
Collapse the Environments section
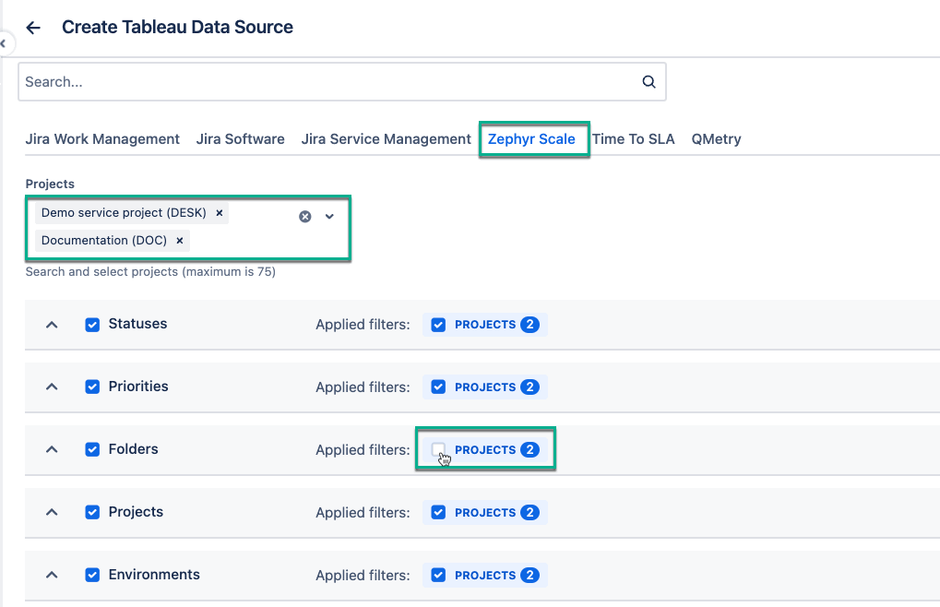click(53, 576)
